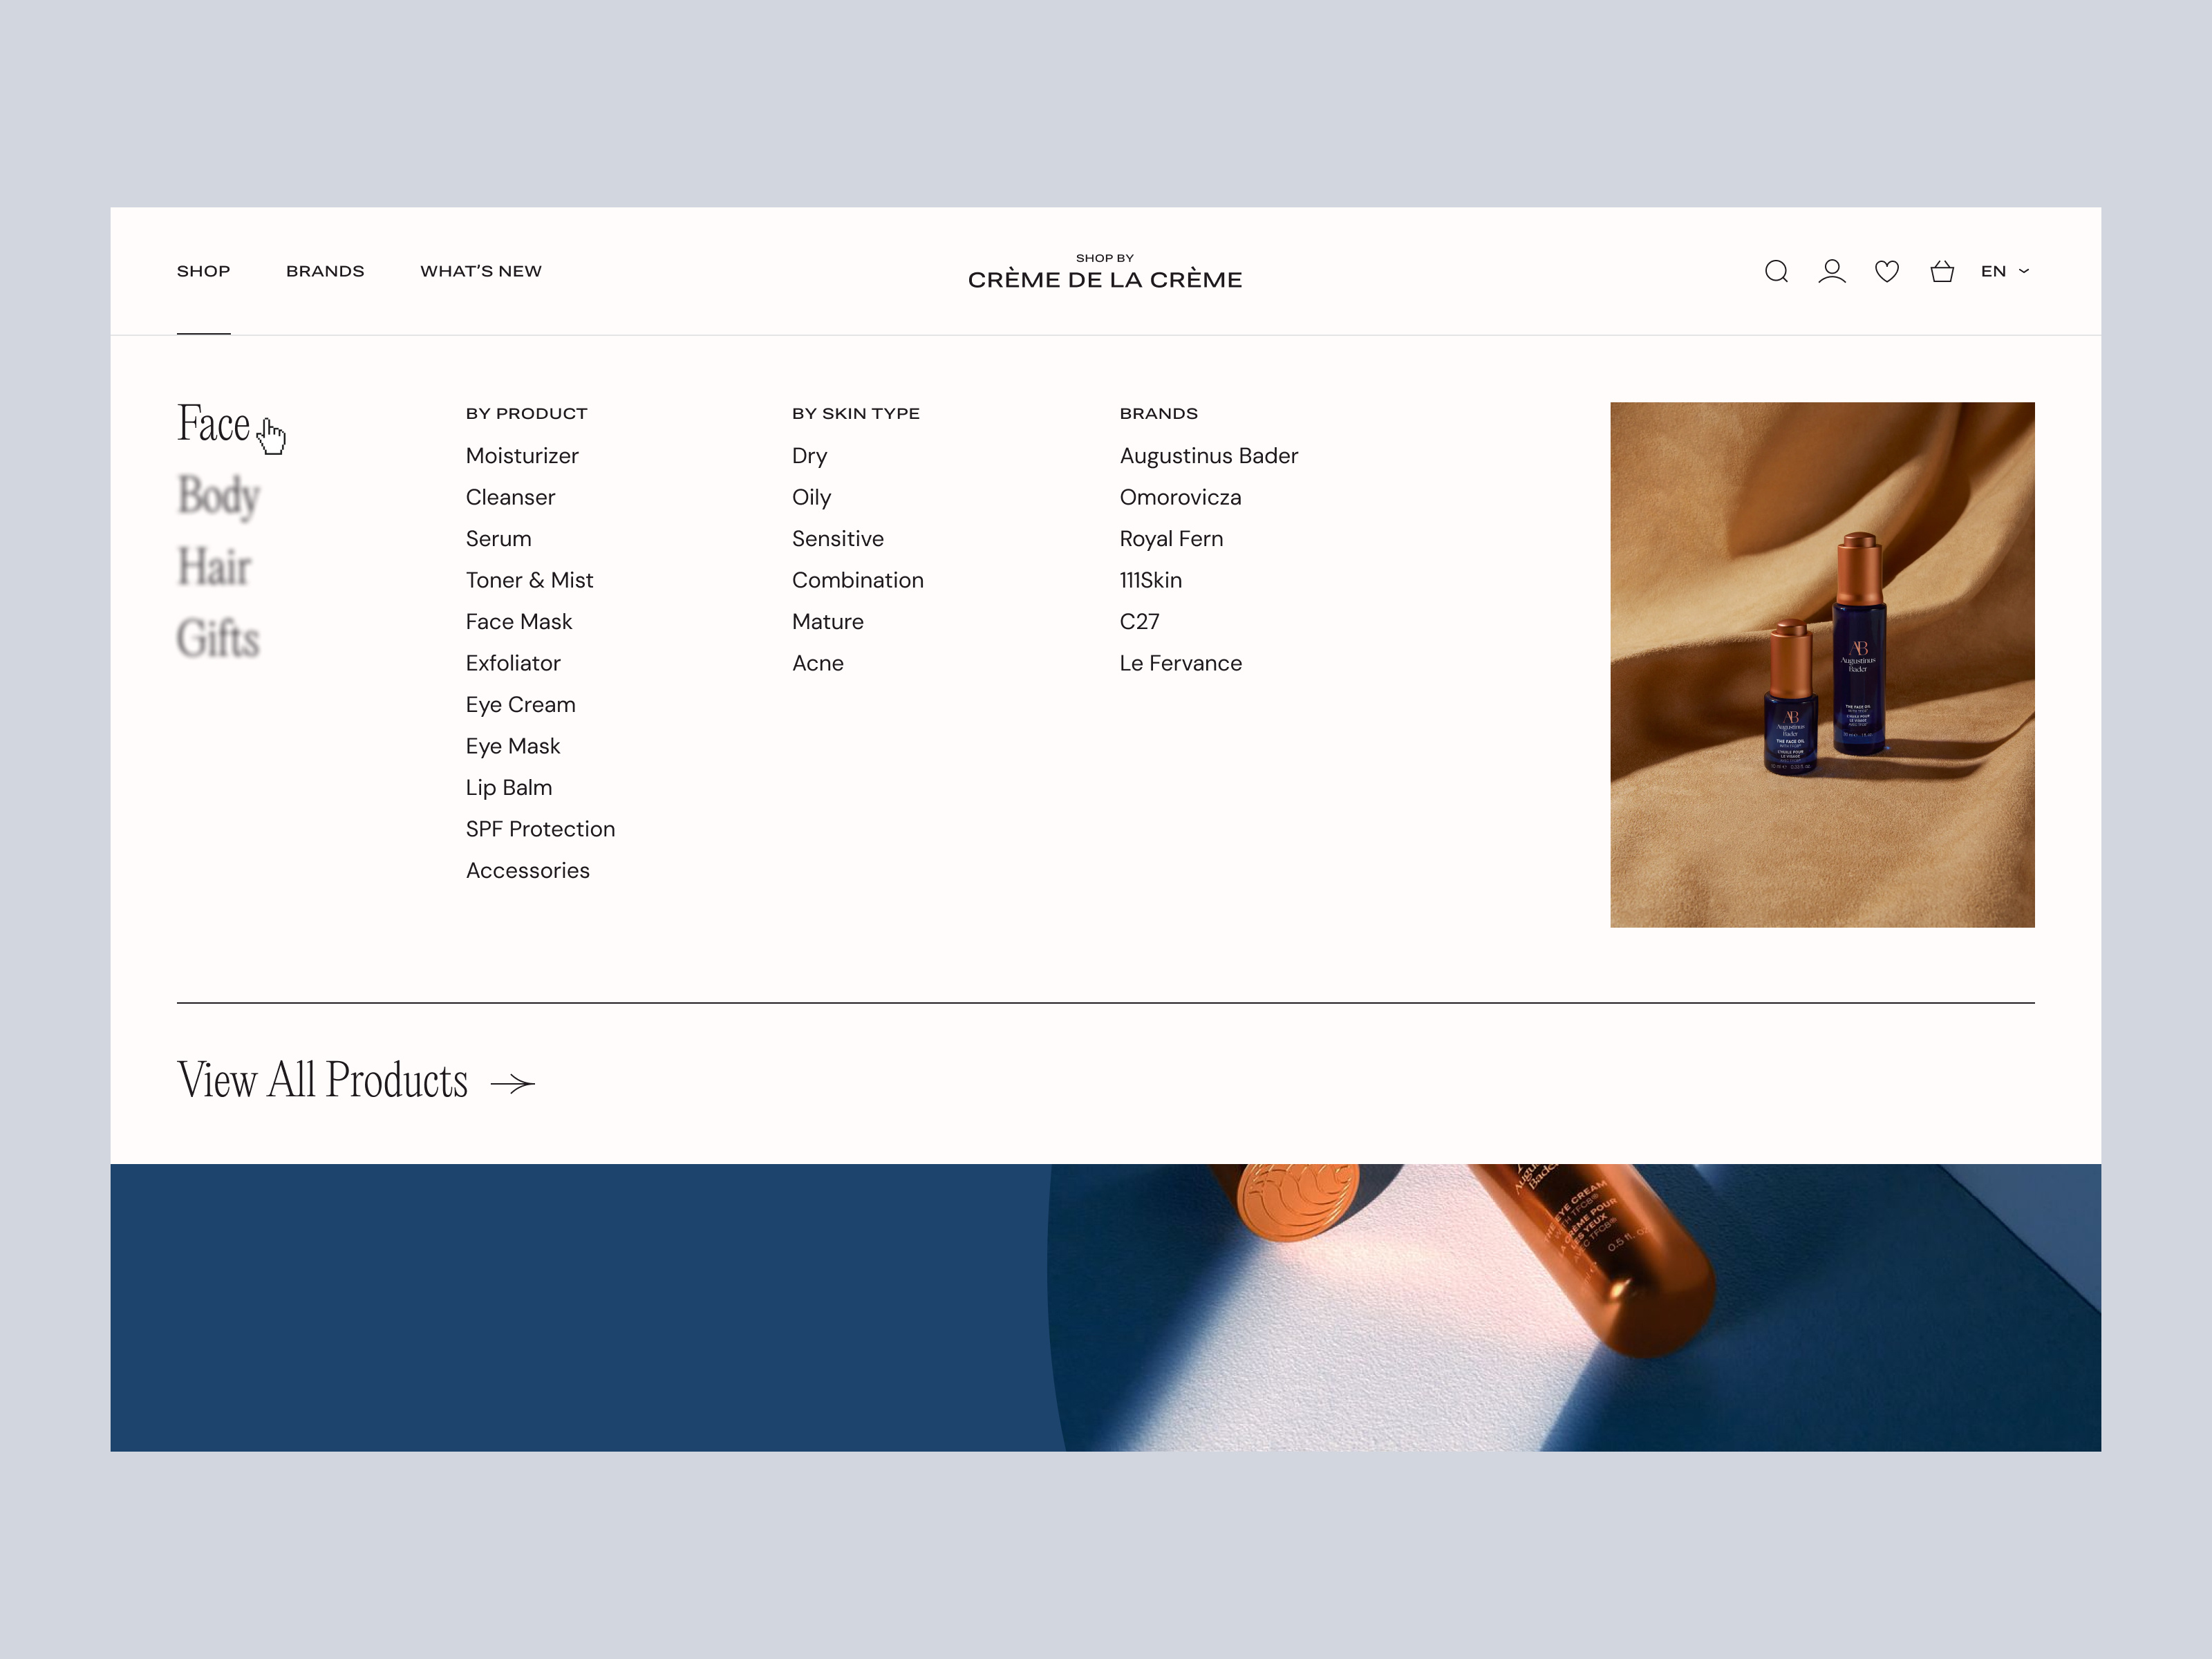Open the search icon

[x=1777, y=271]
